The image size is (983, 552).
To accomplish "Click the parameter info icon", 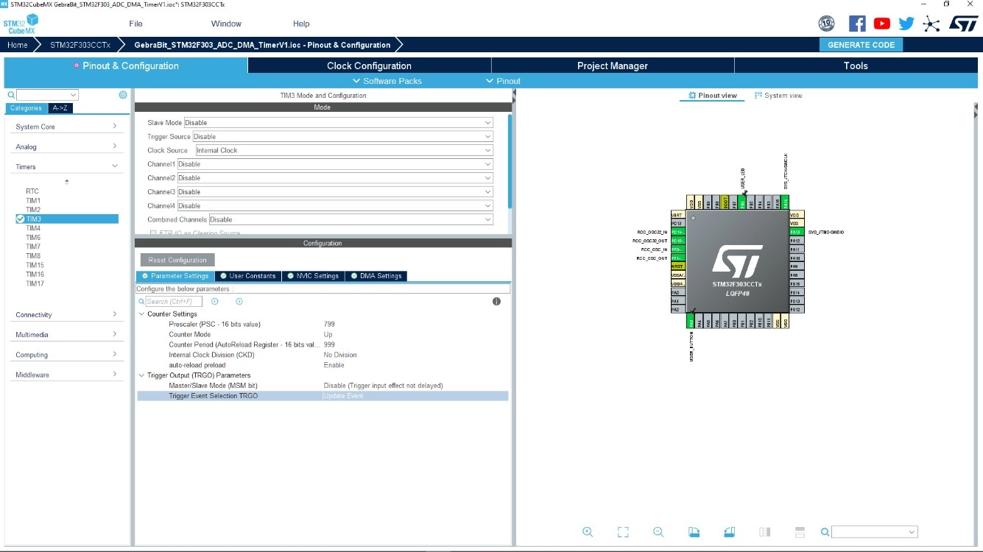I will (x=496, y=302).
